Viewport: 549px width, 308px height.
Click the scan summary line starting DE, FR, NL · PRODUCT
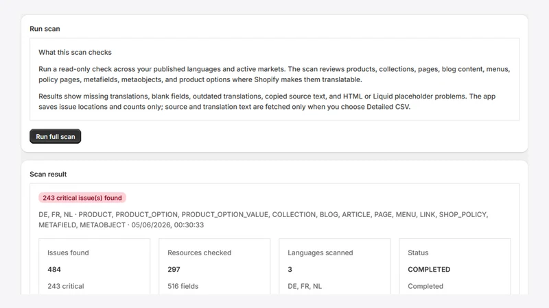264,220
